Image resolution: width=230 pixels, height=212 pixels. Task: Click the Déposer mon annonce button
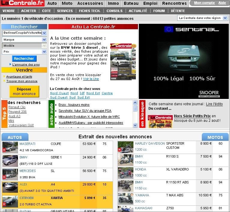click(24, 91)
